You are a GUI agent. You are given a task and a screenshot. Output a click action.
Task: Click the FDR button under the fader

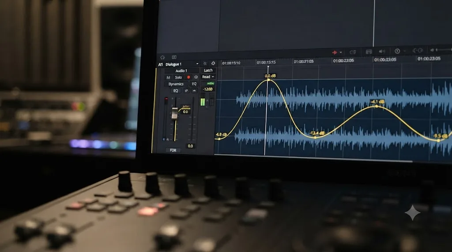(173, 150)
